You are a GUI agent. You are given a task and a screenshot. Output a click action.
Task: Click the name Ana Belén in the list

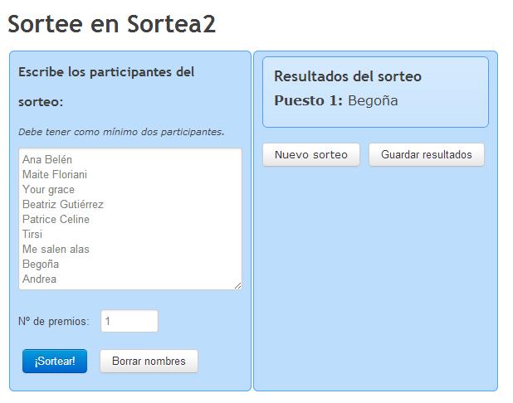coord(47,159)
